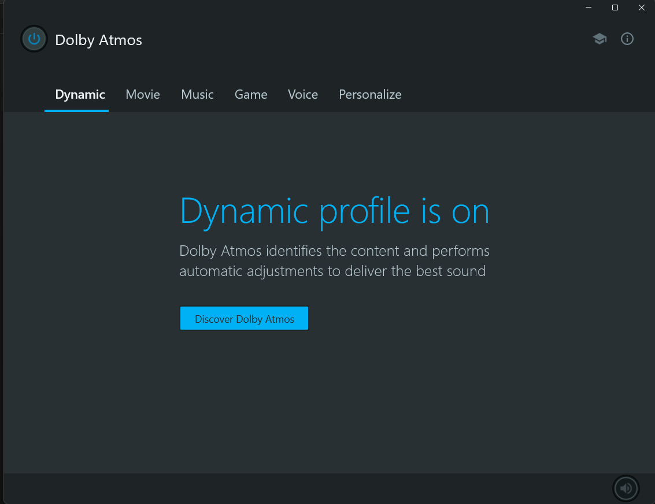Click the 'Dolby Atmos' app title text
Screen dimensions: 655x504
click(99, 40)
